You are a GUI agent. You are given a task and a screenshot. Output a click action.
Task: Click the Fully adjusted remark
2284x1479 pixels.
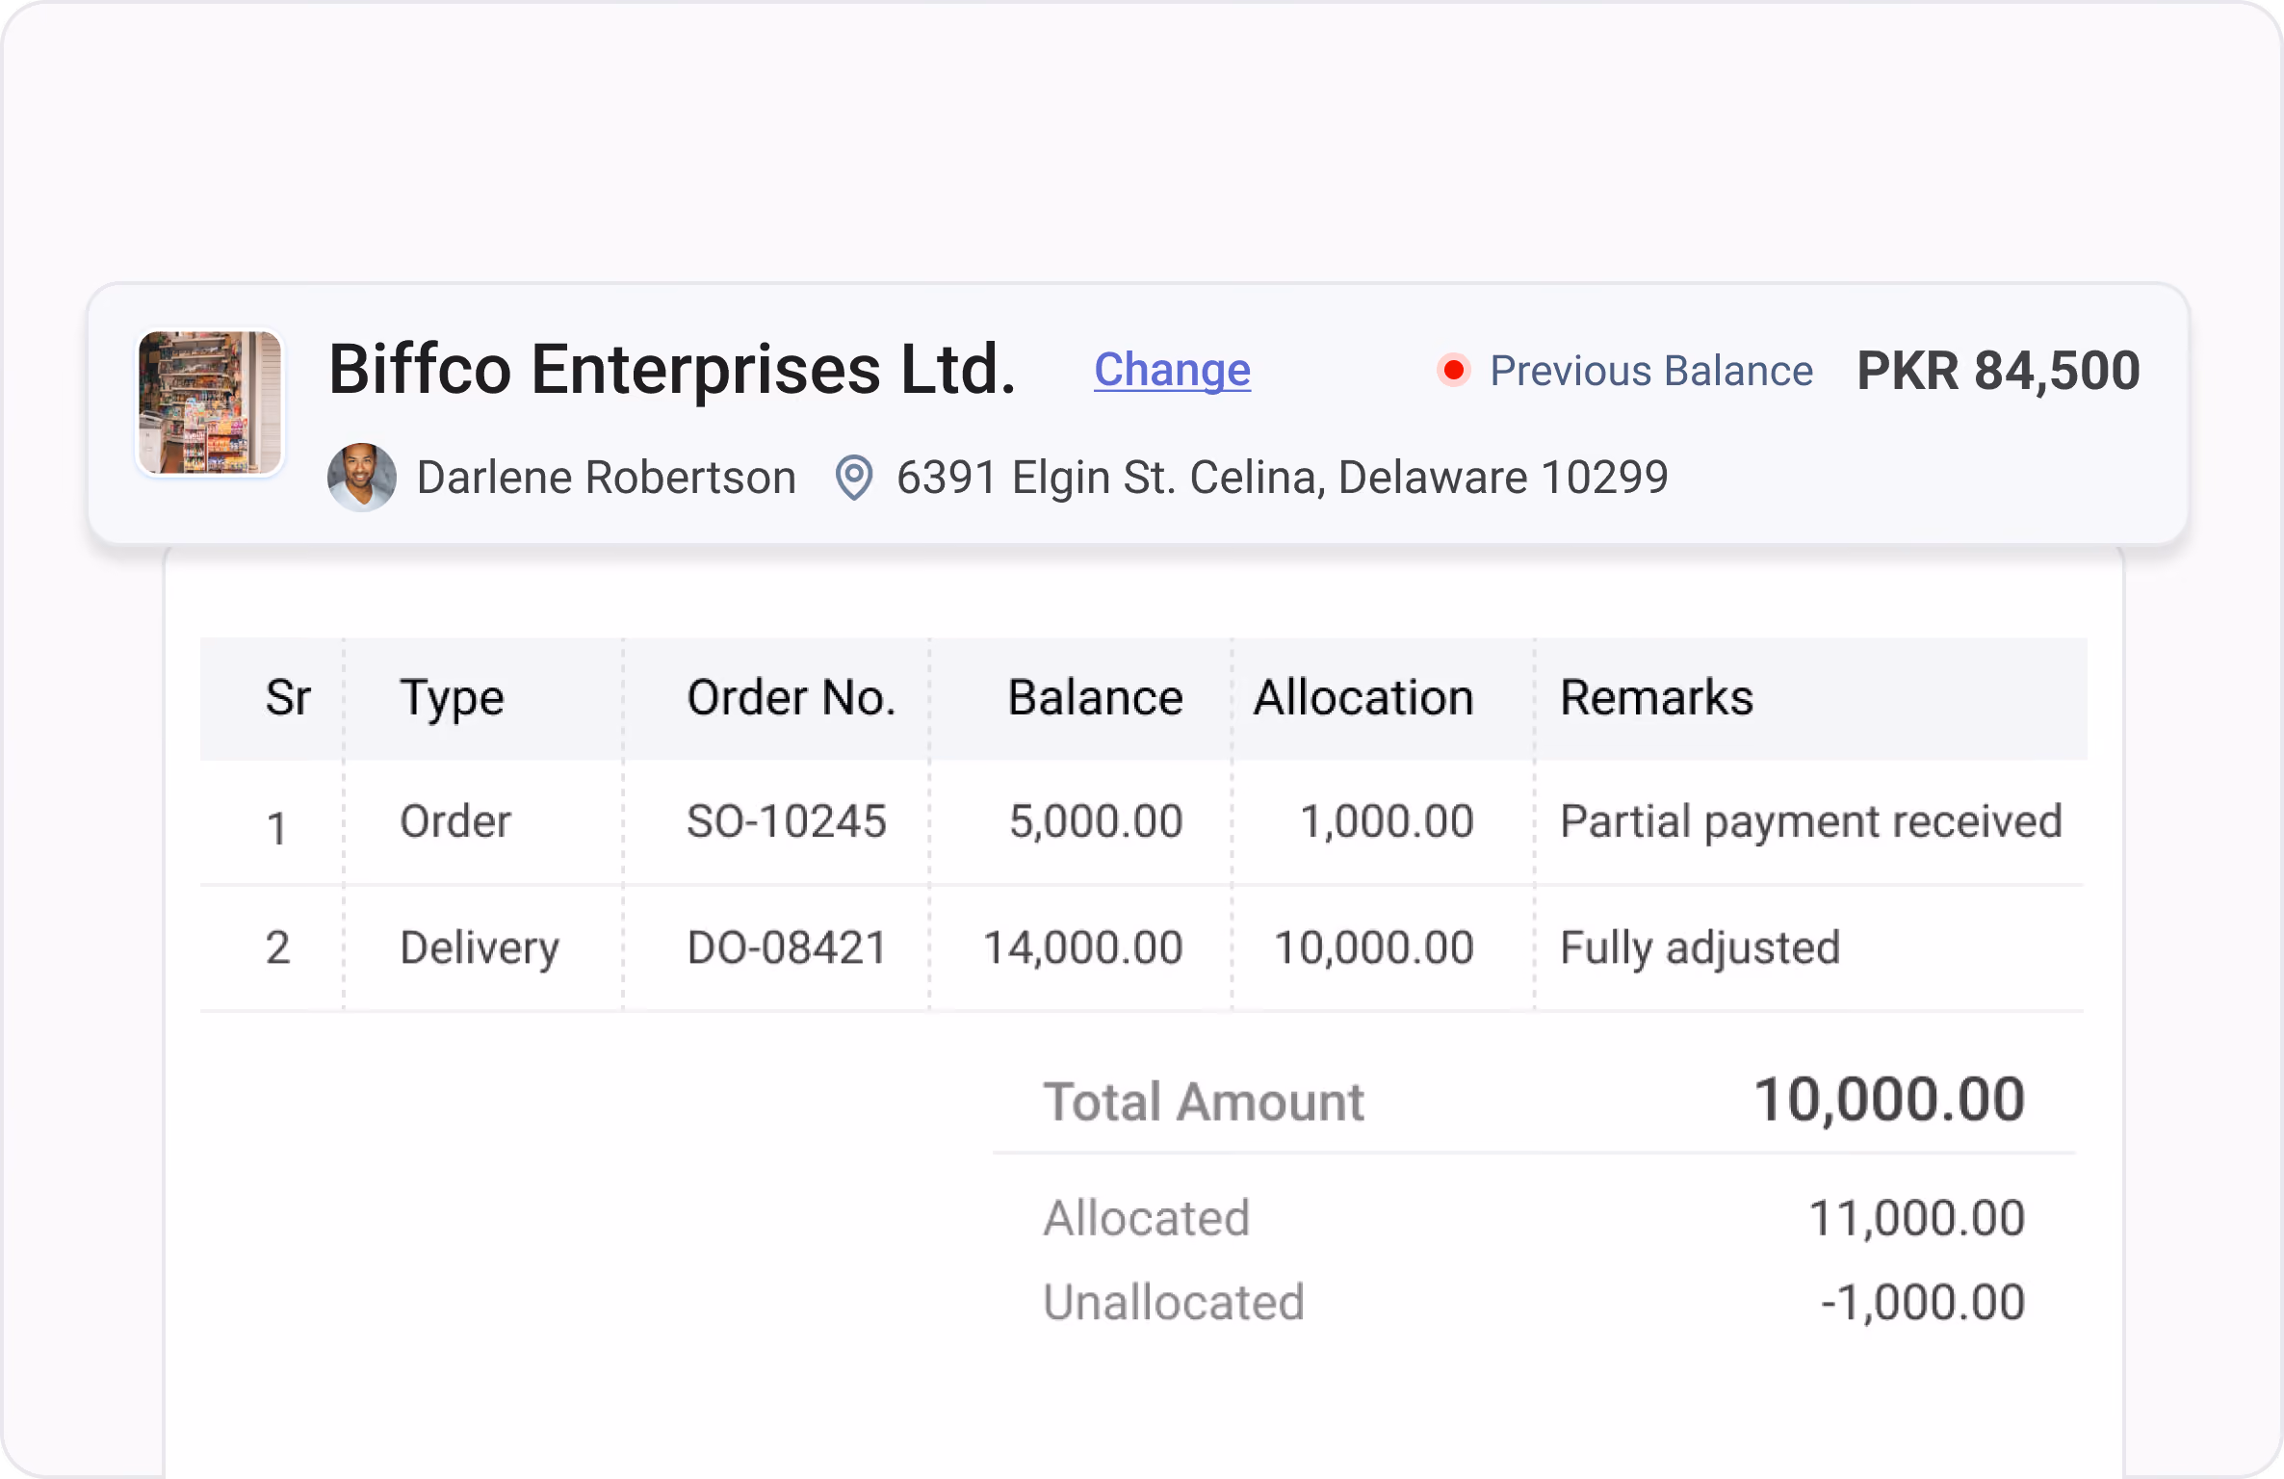1700,948
